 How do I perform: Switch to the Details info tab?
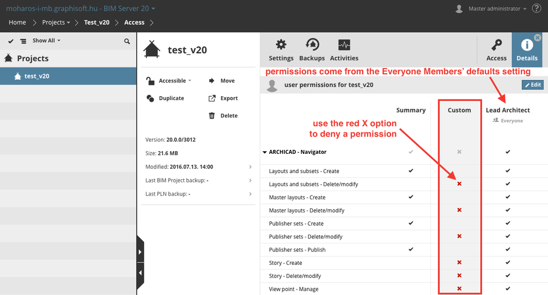pos(527,51)
